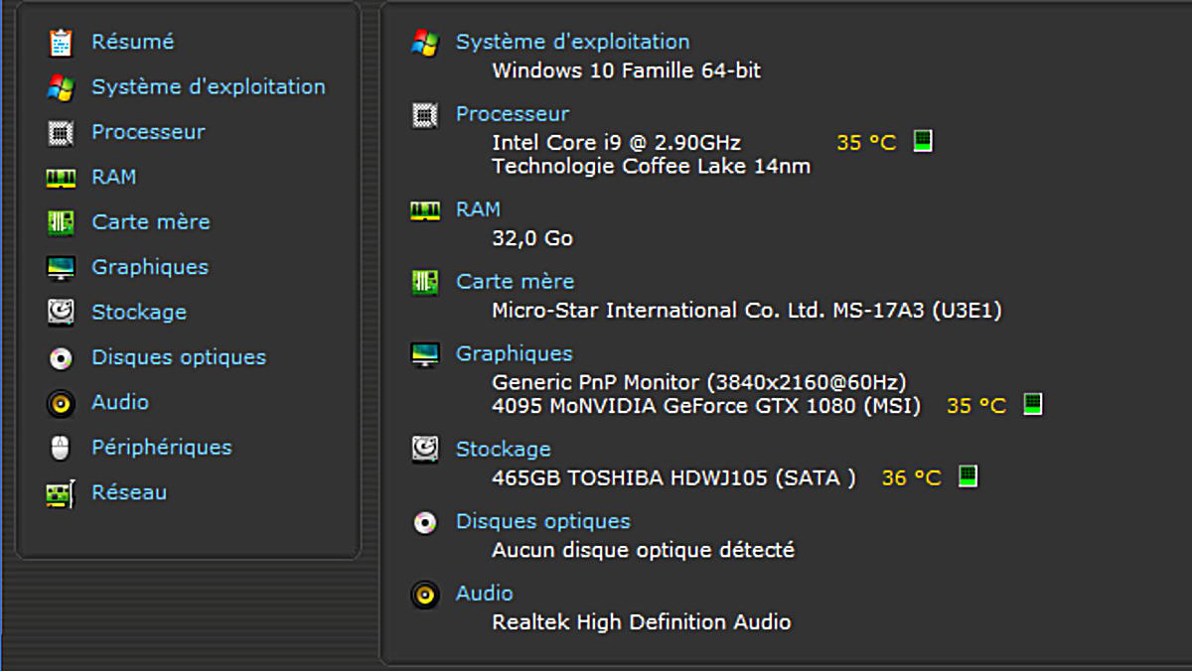Click Technologie Coffee Lake 14nm text

pyautogui.click(x=652, y=167)
